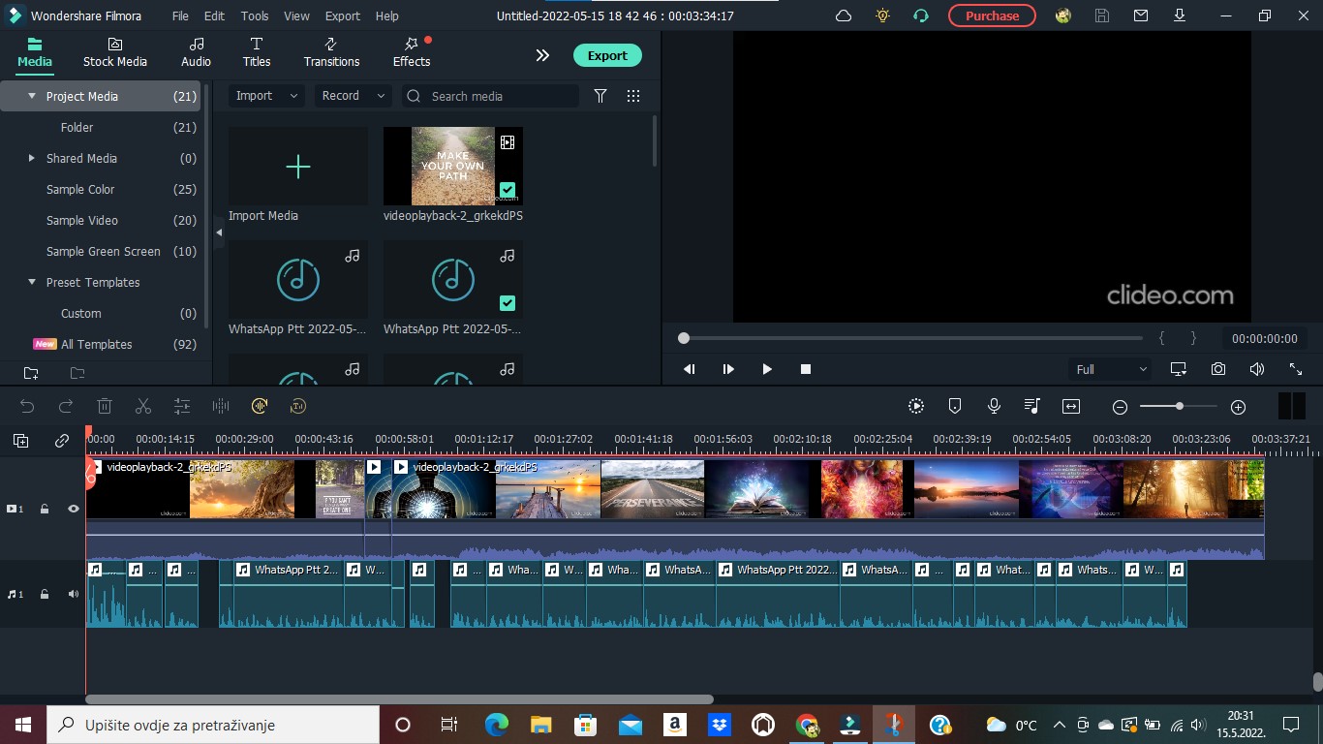The width and height of the screenshot is (1323, 744).
Task: Open the cloud storage icon
Action: coord(844,15)
